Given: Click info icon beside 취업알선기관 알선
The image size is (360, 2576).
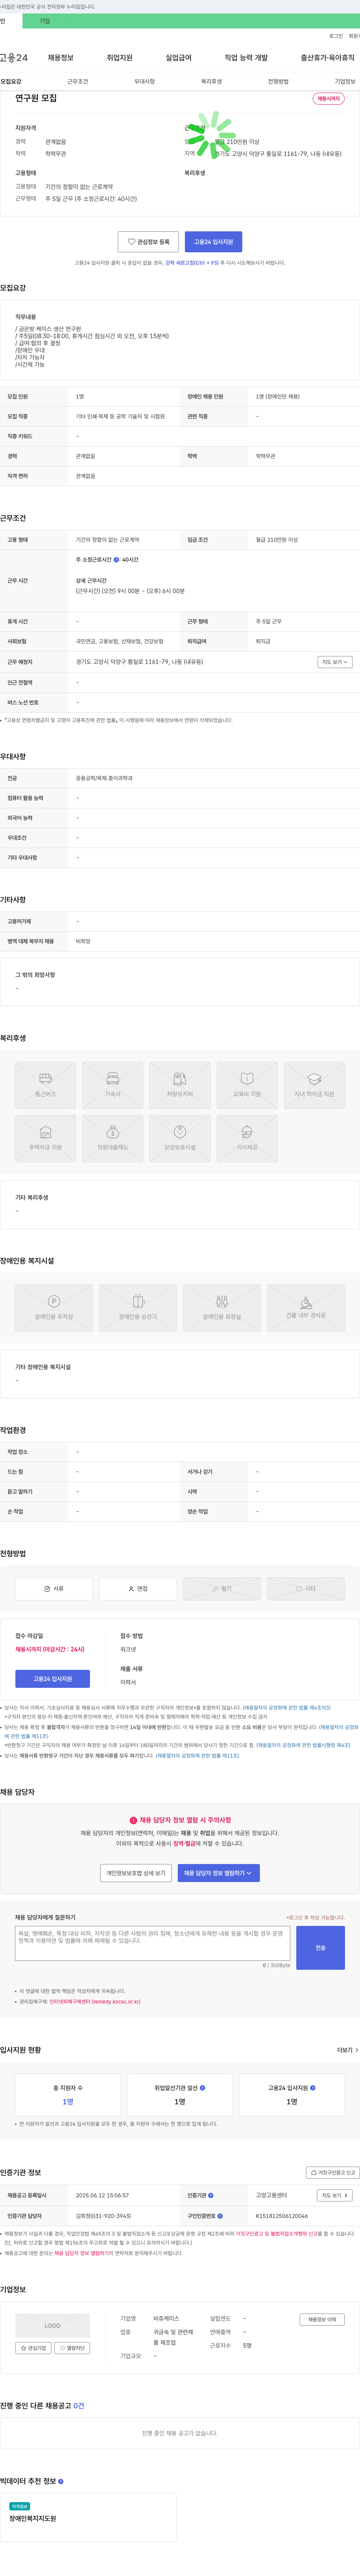Looking at the screenshot, I should (x=202, y=2087).
